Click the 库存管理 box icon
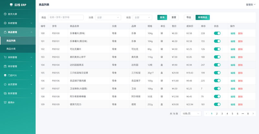Image resolution: width=259 pixels, height=134 pixels. [x=5, y=66]
